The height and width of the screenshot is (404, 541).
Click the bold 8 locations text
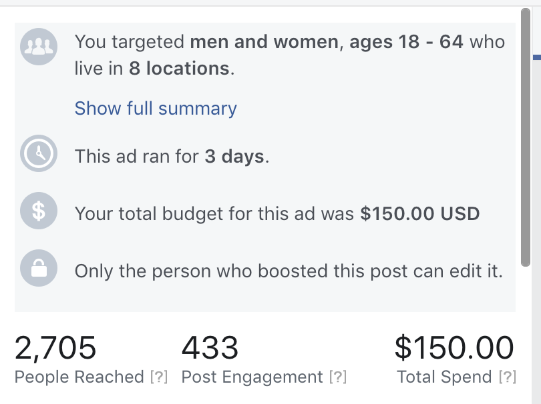click(179, 68)
